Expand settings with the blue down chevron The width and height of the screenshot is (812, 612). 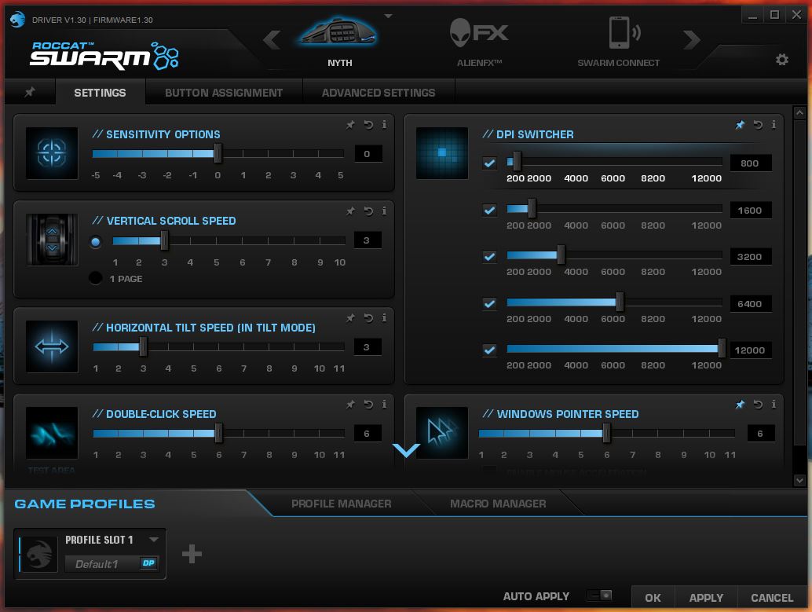coord(406,450)
